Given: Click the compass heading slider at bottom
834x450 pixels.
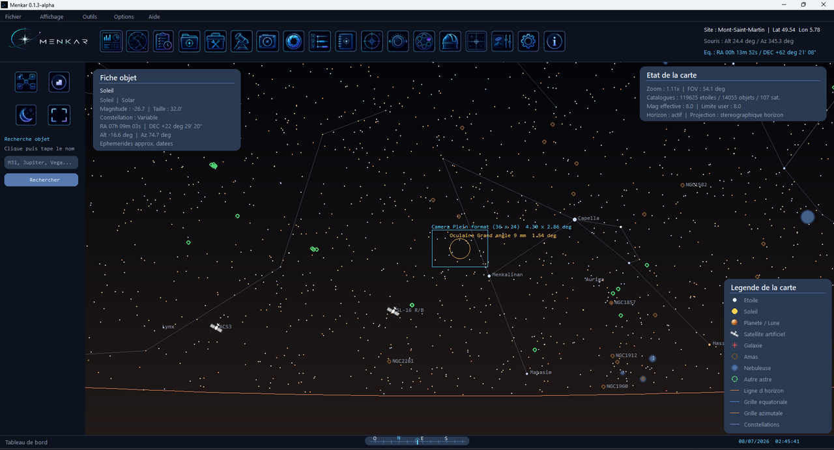Looking at the screenshot, I should point(417,440).
